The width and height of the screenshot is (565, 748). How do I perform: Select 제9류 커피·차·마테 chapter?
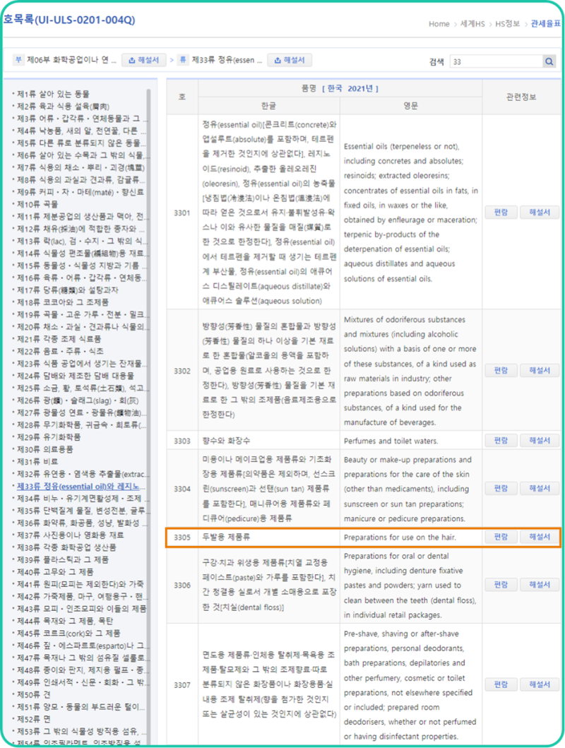coord(80,192)
